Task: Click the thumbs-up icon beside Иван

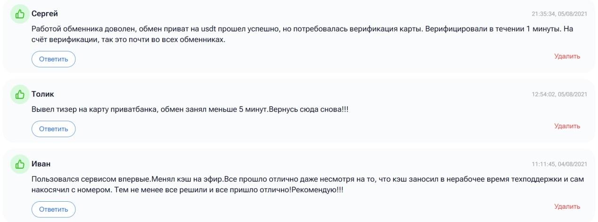Action: (x=20, y=164)
